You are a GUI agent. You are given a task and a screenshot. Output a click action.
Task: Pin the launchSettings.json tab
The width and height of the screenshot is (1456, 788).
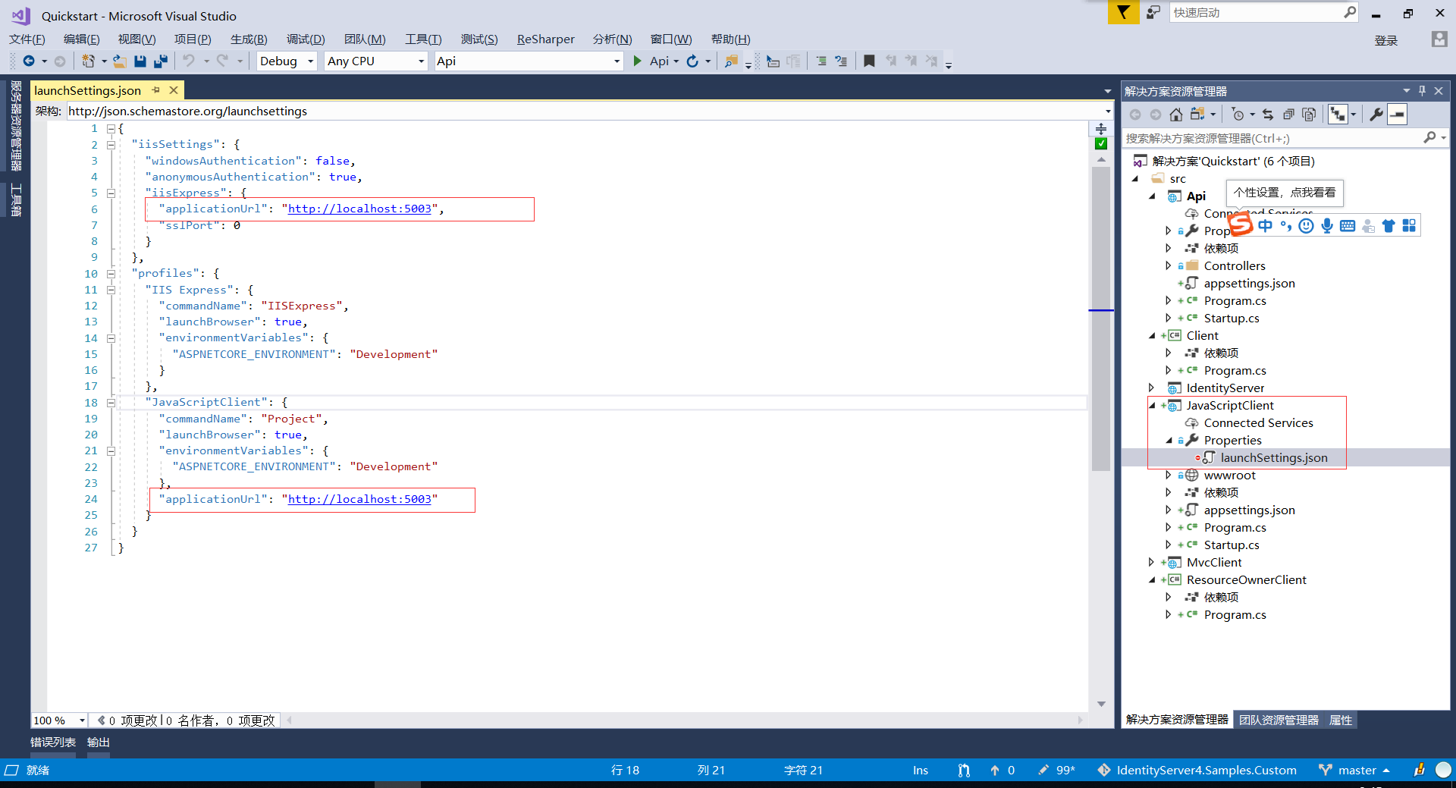156,90
